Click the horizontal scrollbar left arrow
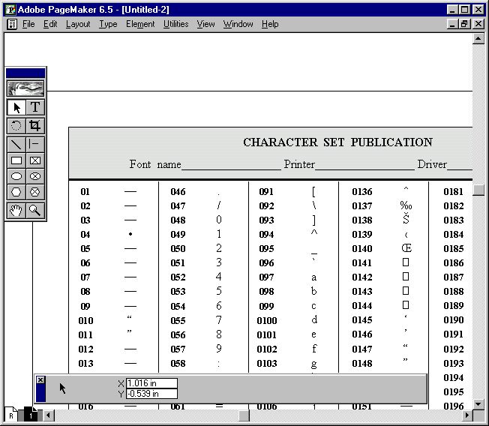This screenshot has width=489, height=426. pos(48,415)
